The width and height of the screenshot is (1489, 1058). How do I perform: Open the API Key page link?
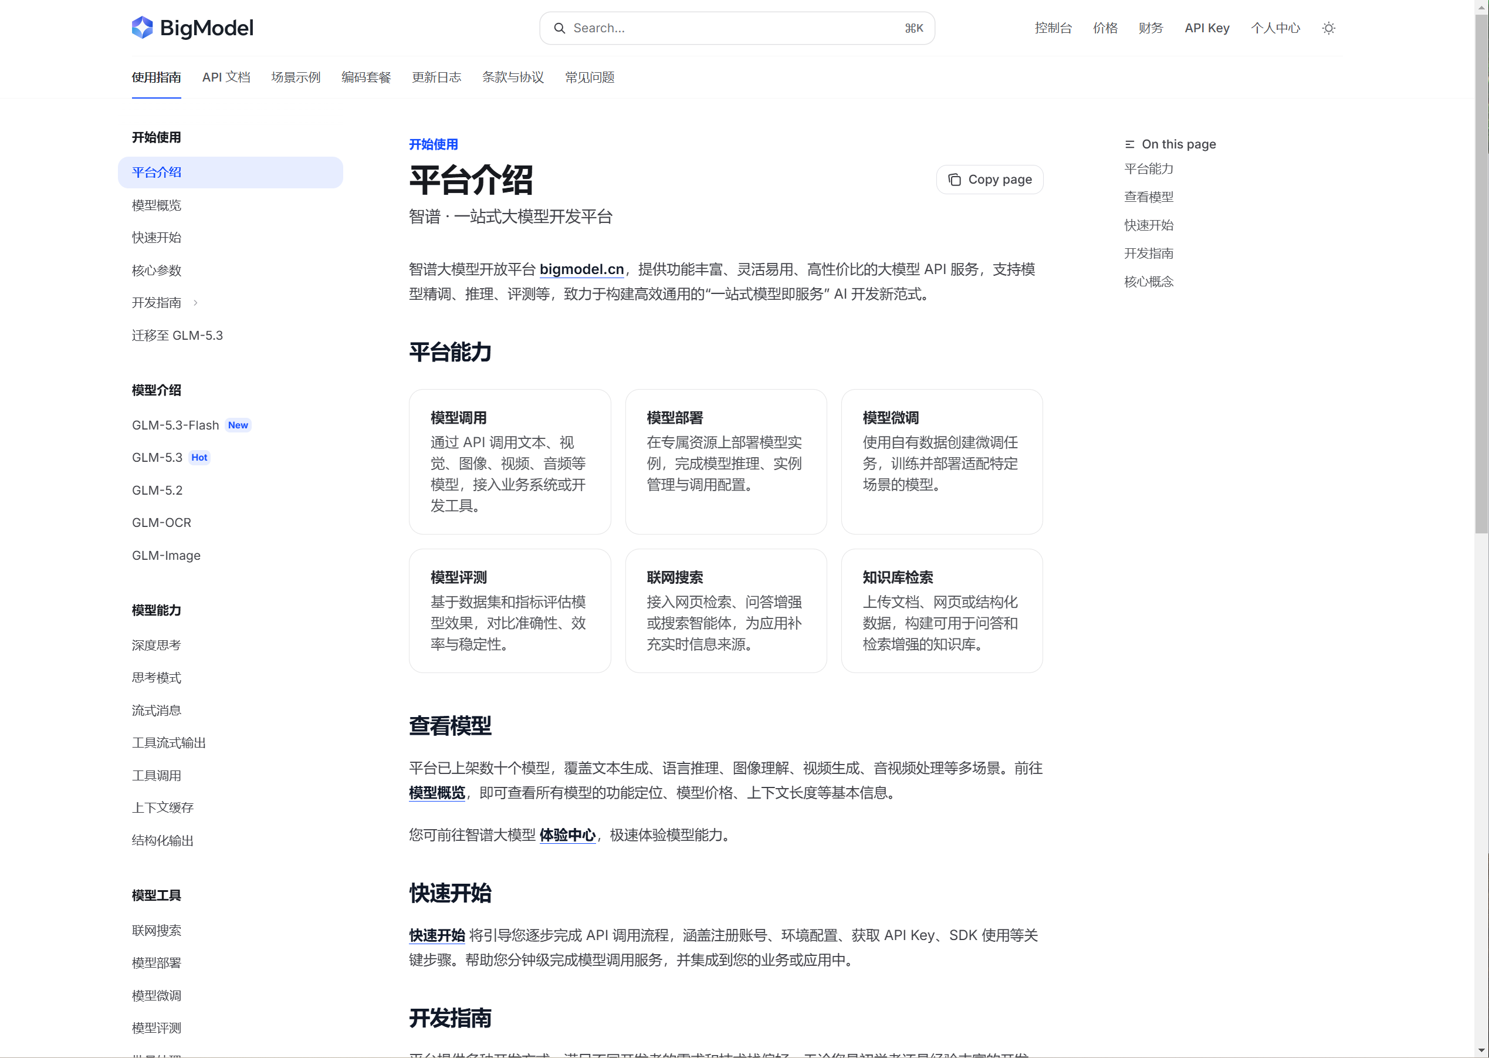coord(1207,28)
